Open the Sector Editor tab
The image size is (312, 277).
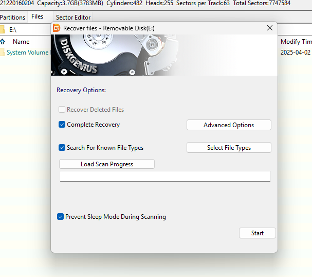[x=73, y=18]
